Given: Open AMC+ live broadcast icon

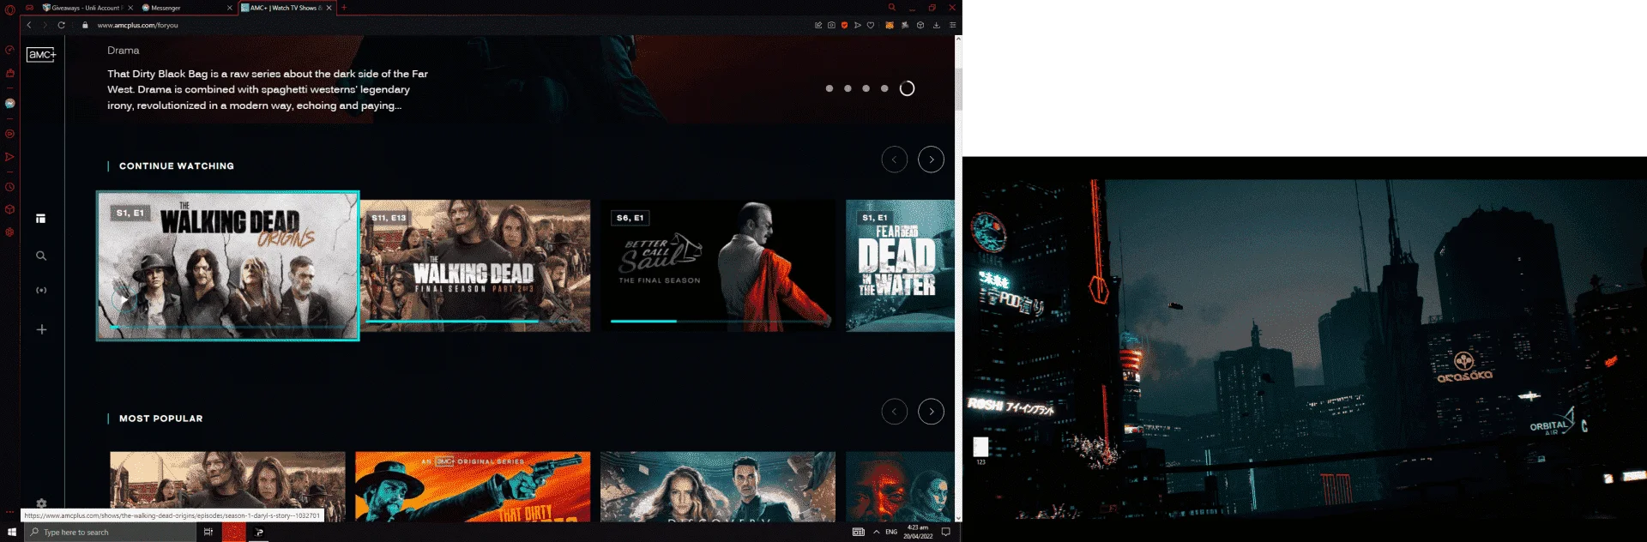Looking at the screenshot, I should pyautogui.click(x=41, y=290).
